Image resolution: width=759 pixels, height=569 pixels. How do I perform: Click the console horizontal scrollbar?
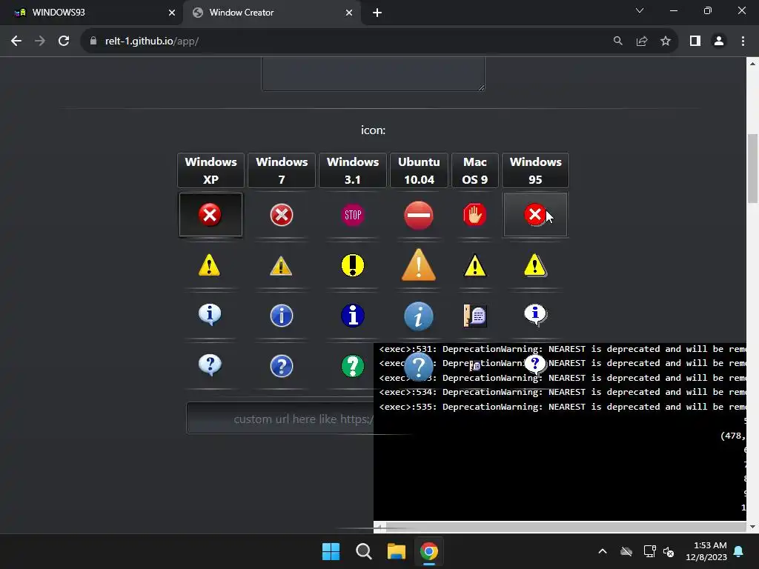pyautogui.click(x=560, y=527)
